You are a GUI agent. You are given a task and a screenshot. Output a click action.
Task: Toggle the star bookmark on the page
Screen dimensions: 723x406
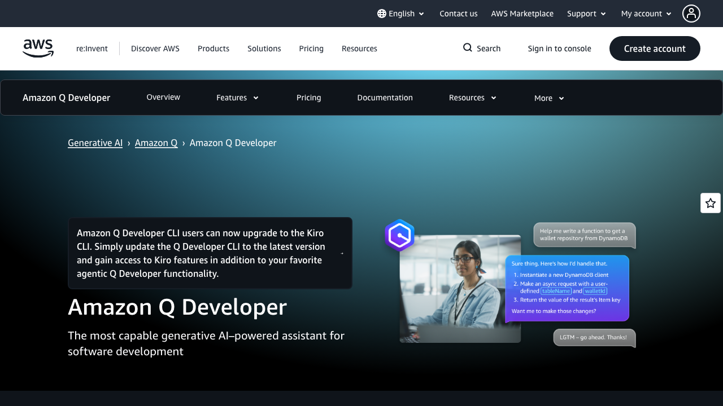pyautogui.click(x=710, y=202)
